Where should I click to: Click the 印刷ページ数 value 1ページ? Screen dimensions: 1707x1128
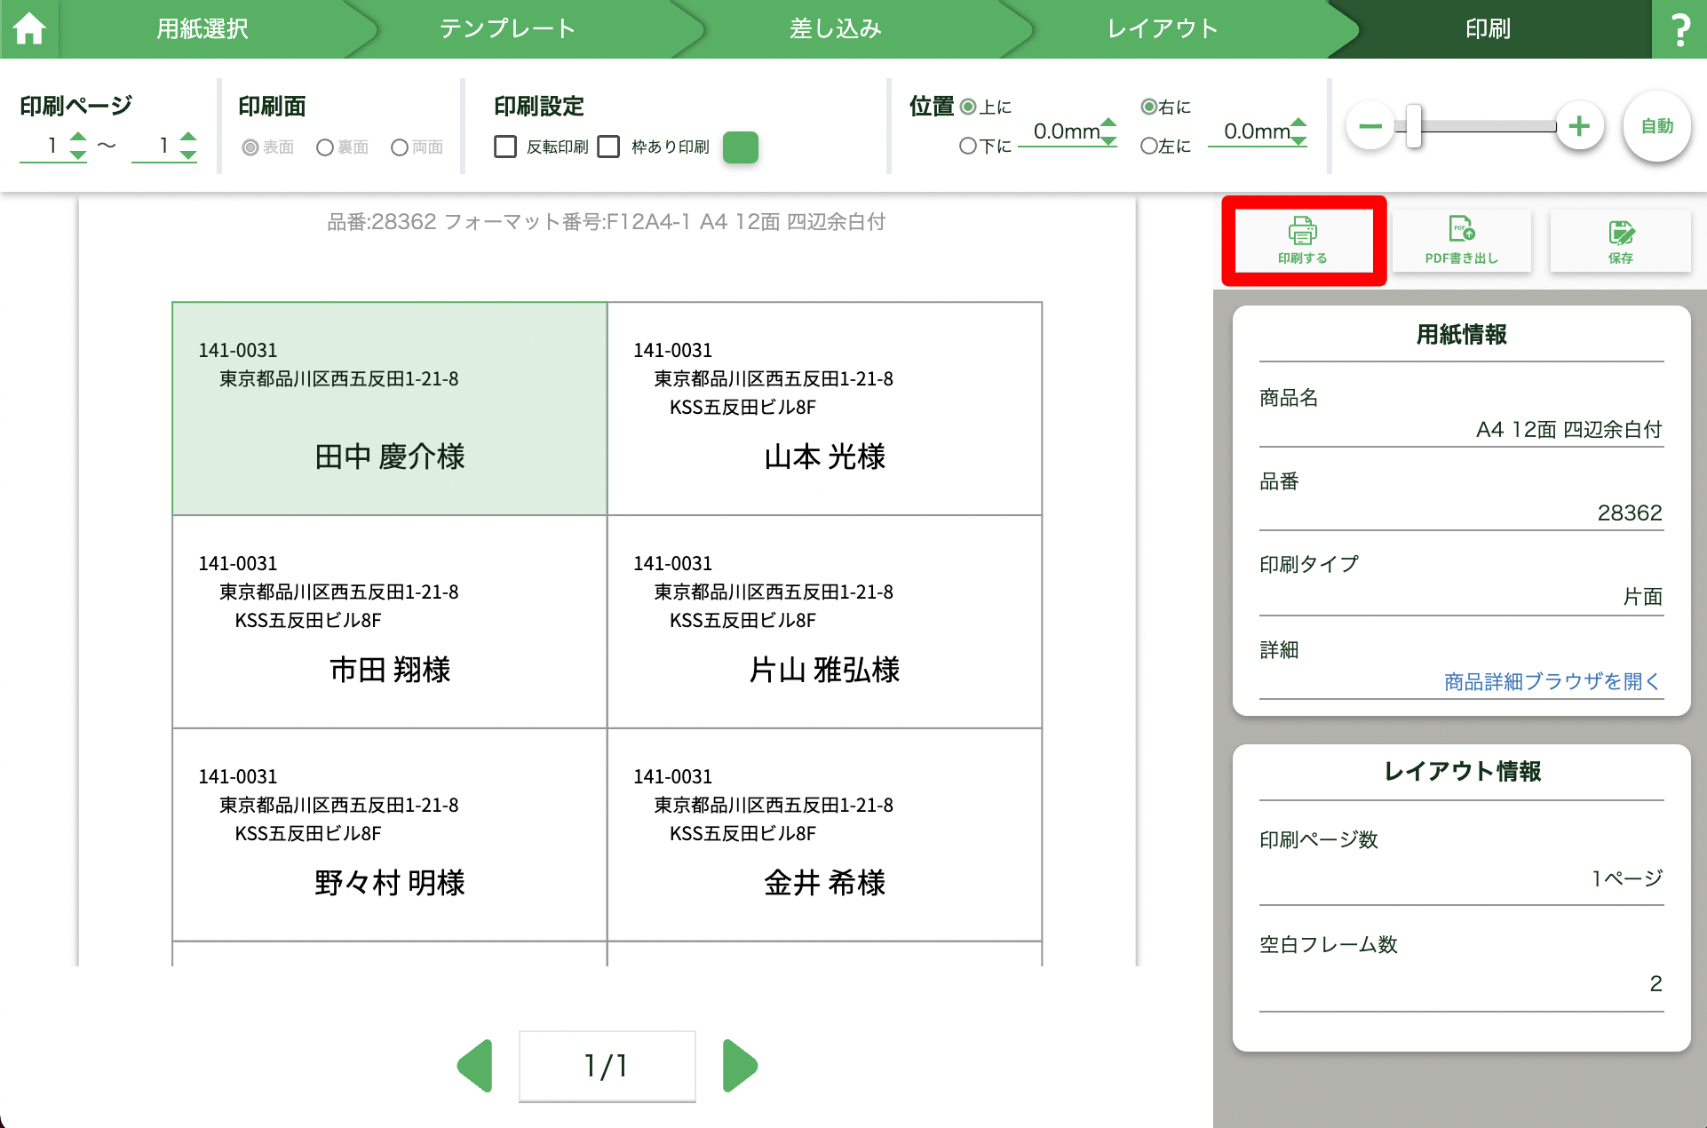(x=1626, y=878)
